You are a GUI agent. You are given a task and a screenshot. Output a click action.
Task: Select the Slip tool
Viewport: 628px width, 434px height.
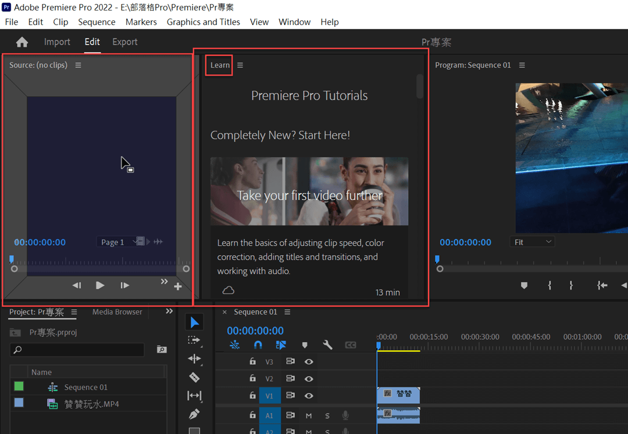pos(194,396)
